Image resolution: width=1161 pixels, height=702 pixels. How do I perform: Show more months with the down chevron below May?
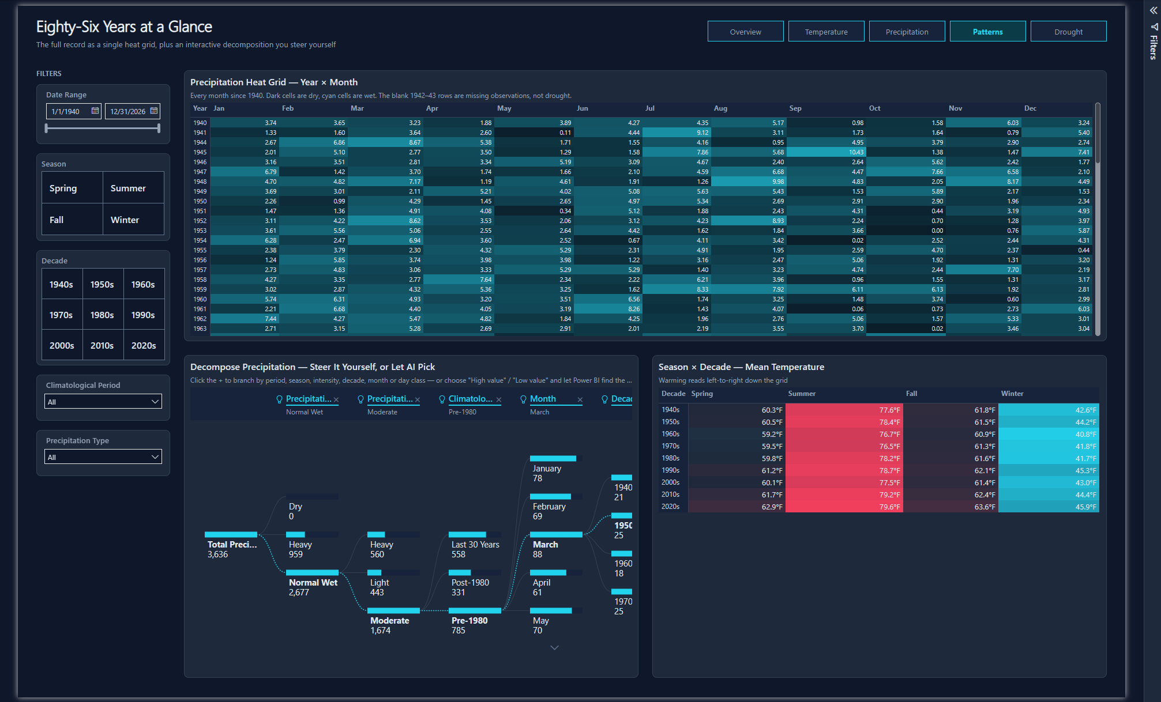554,648
